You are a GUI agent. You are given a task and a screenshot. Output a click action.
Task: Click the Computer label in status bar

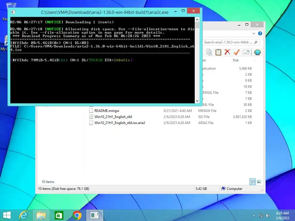(x=235, y=189)
